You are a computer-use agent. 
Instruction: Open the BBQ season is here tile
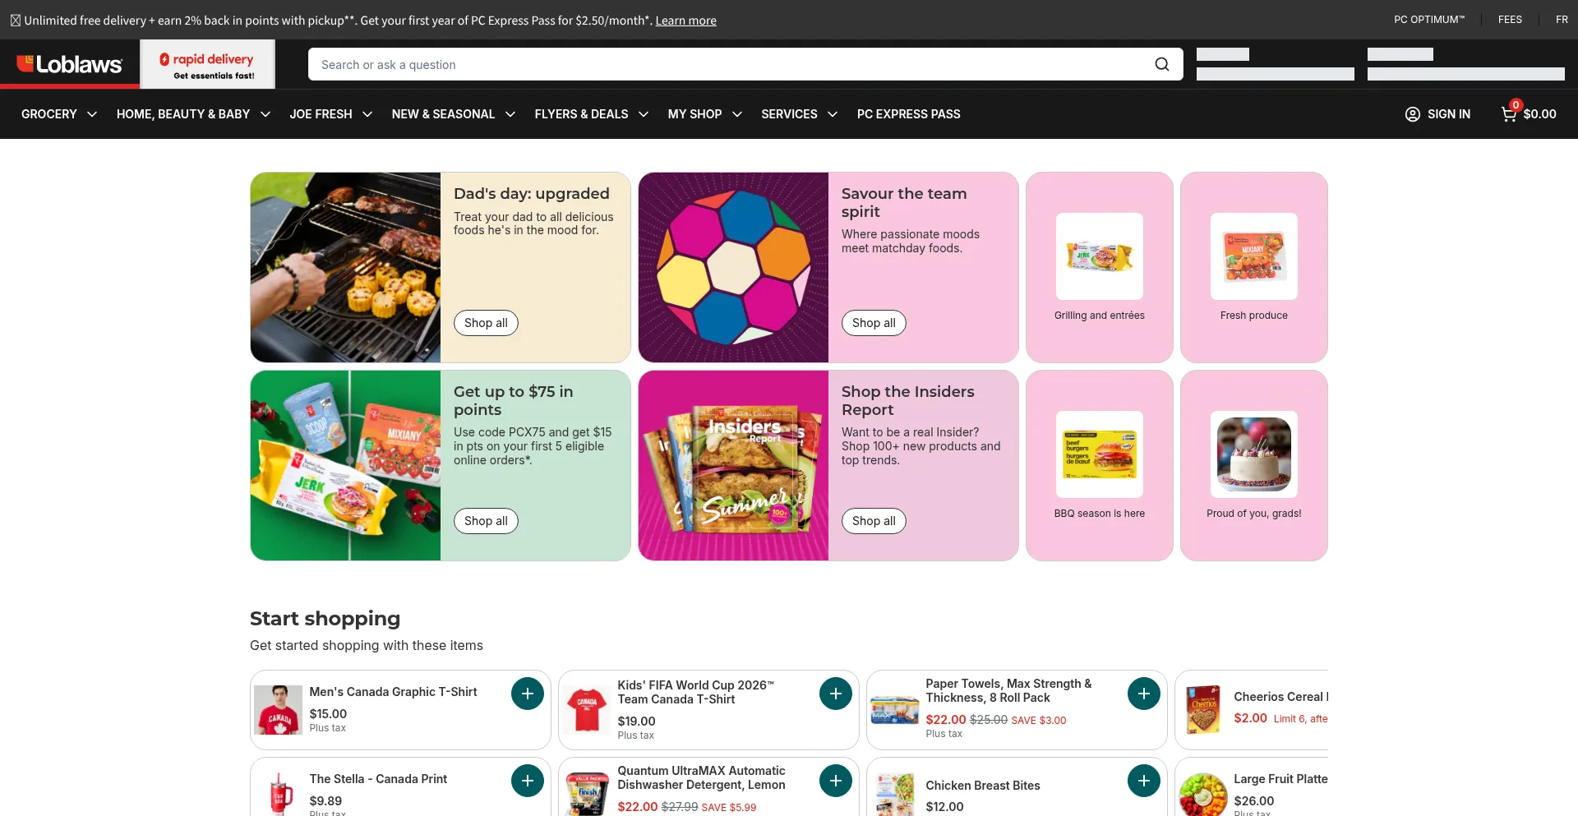[x=1100, y=465]
